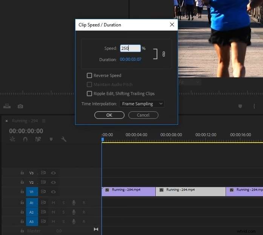Open the Time Interpolation Frame Sampling dropdown
The image size is (263, 235).
coord(142,104)
